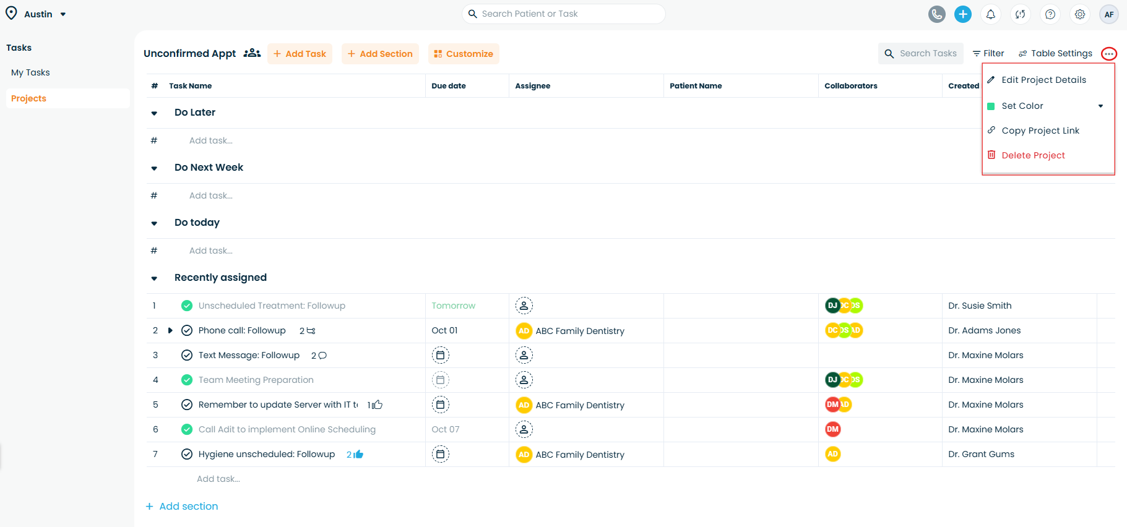
Task: Open the help question mark icon
Action: pos(1050,14)
